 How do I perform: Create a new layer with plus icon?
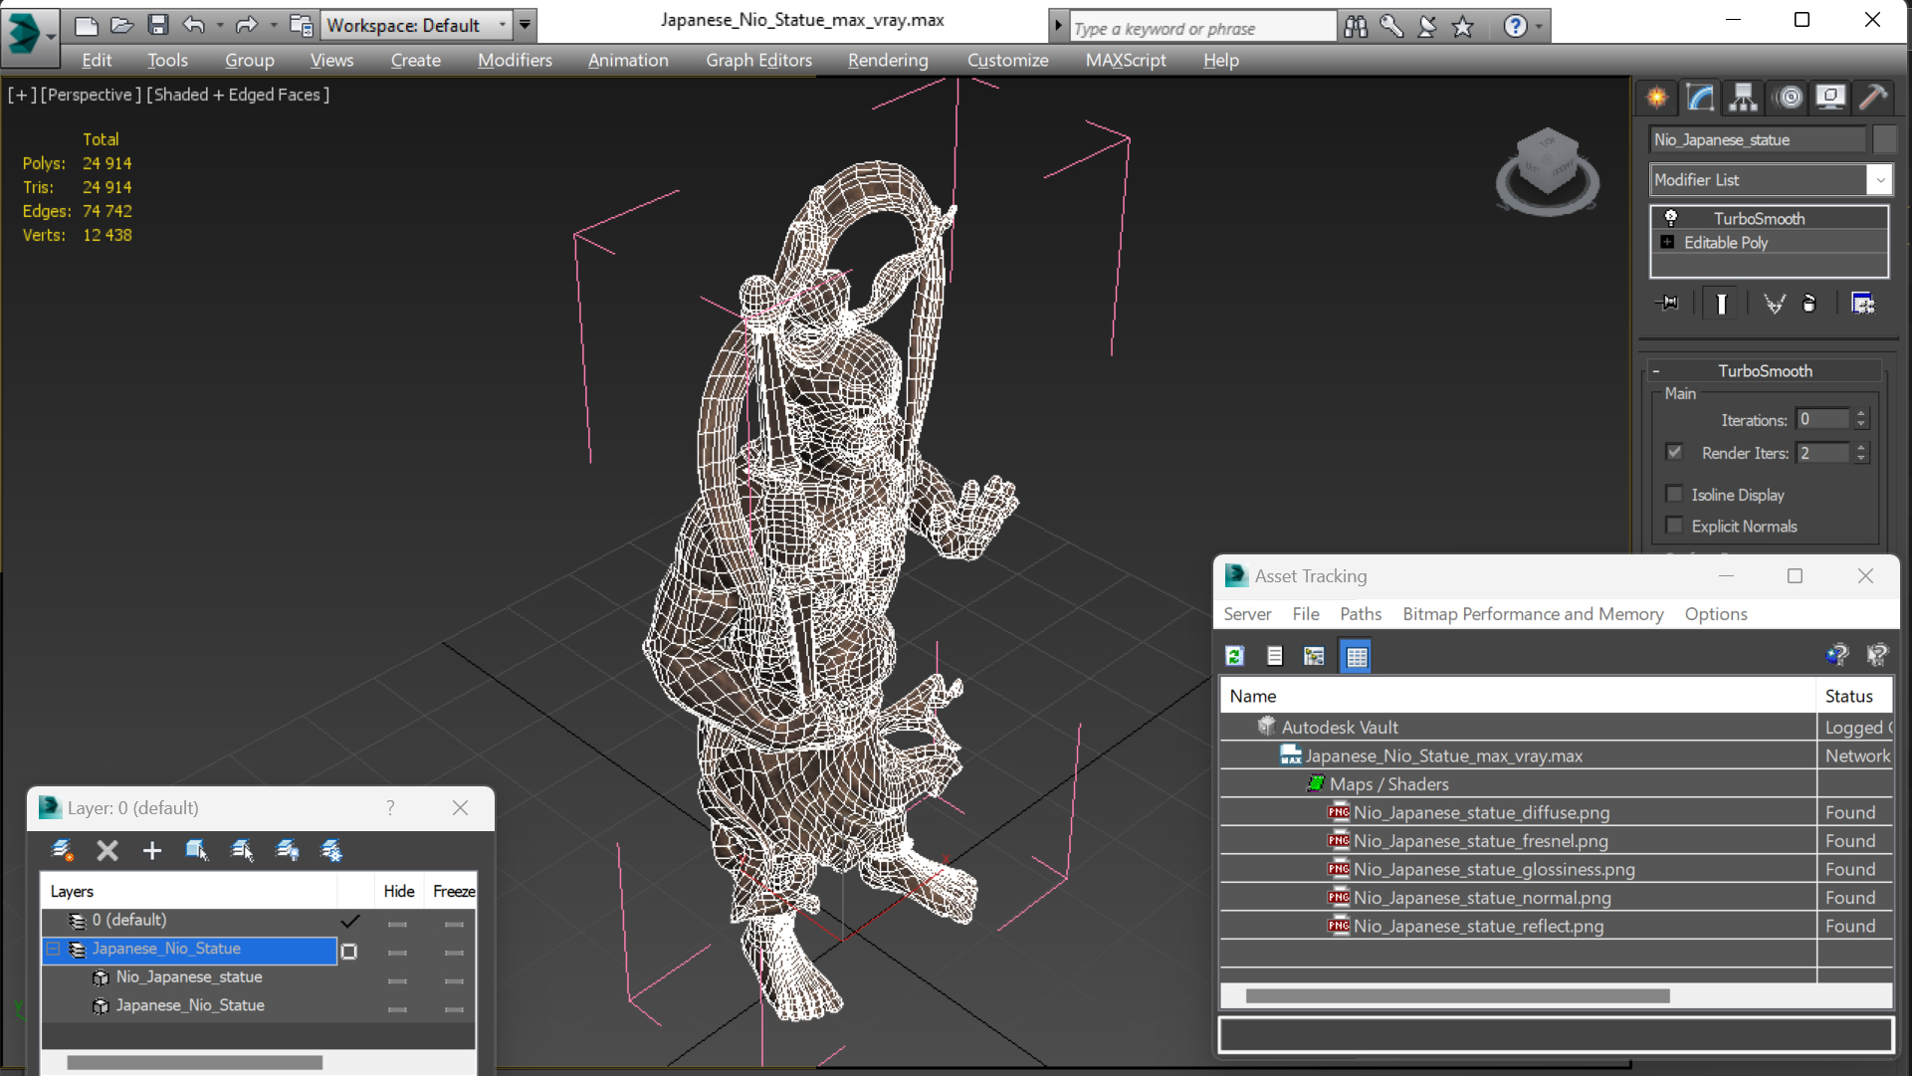[151, 851]
